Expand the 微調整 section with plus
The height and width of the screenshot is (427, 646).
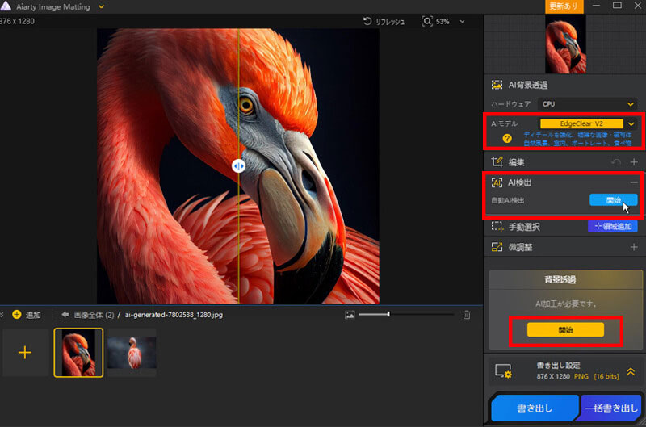coord(634,247)
